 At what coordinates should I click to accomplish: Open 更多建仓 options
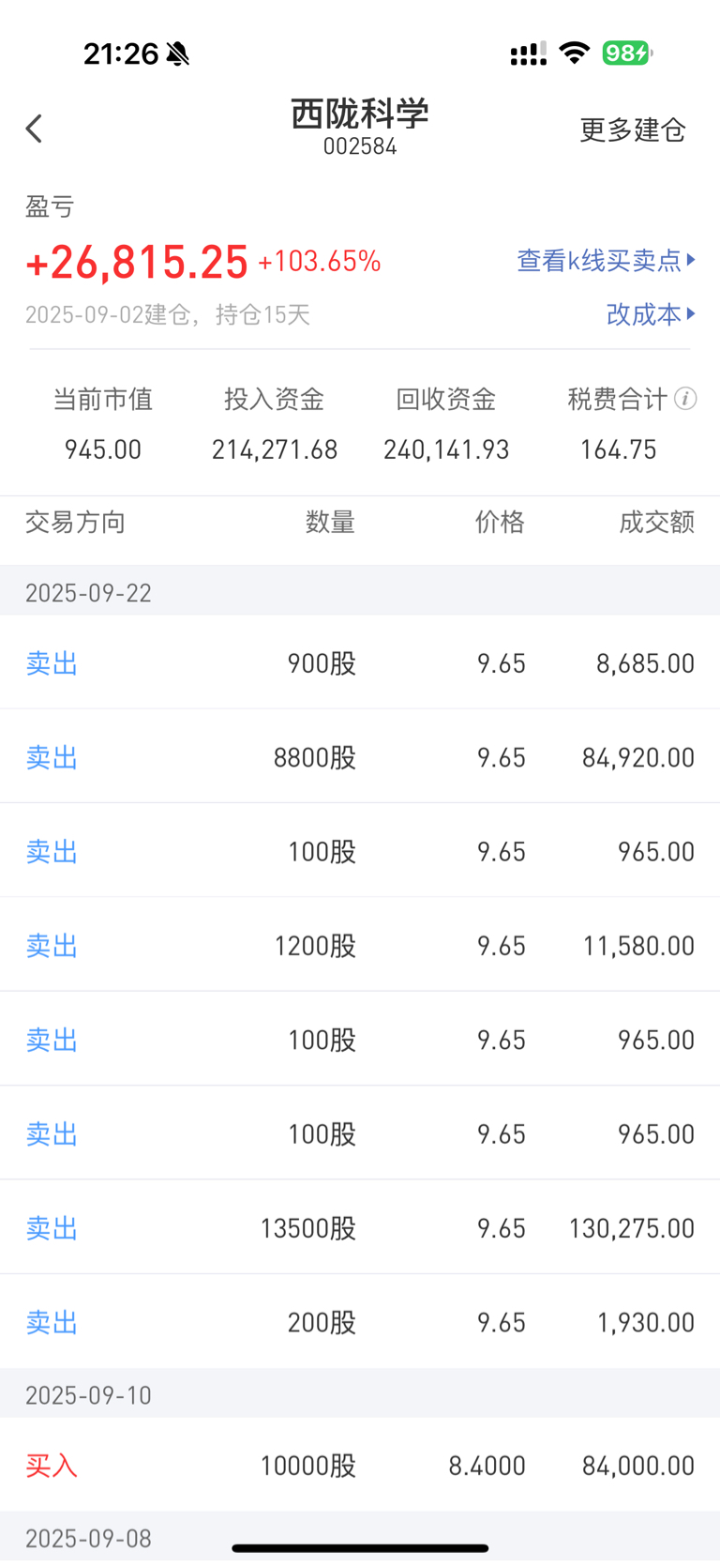click(x=633, y=129)
